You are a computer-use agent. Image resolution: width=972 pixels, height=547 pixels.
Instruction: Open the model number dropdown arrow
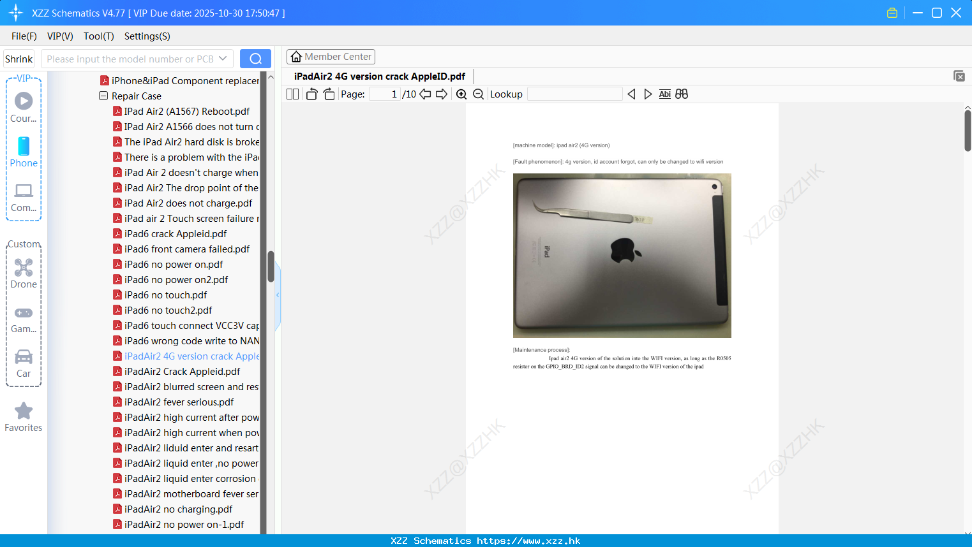[223, 59]
